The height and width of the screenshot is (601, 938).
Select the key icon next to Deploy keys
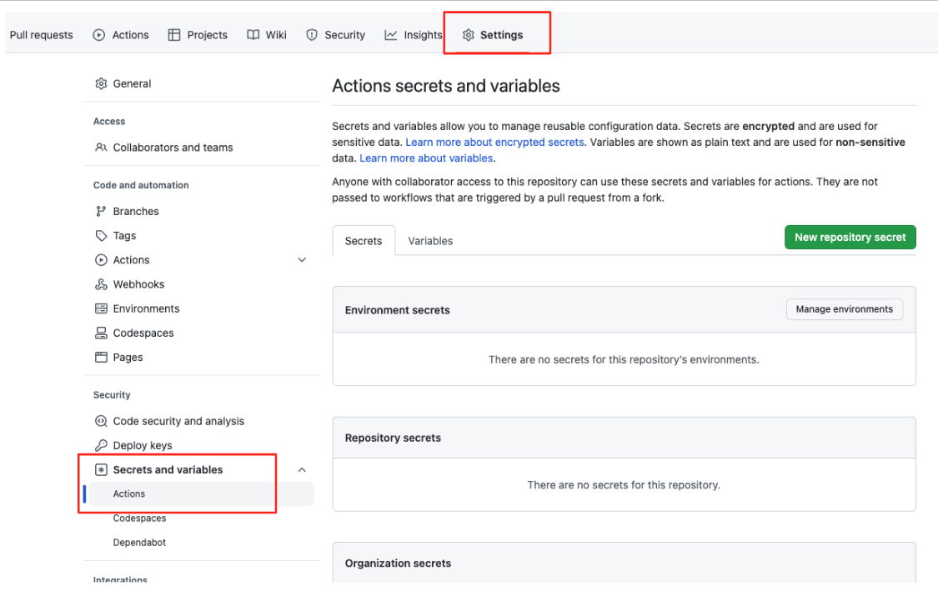point(100,445)
